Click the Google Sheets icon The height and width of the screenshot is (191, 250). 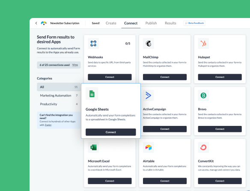(92, 93)
